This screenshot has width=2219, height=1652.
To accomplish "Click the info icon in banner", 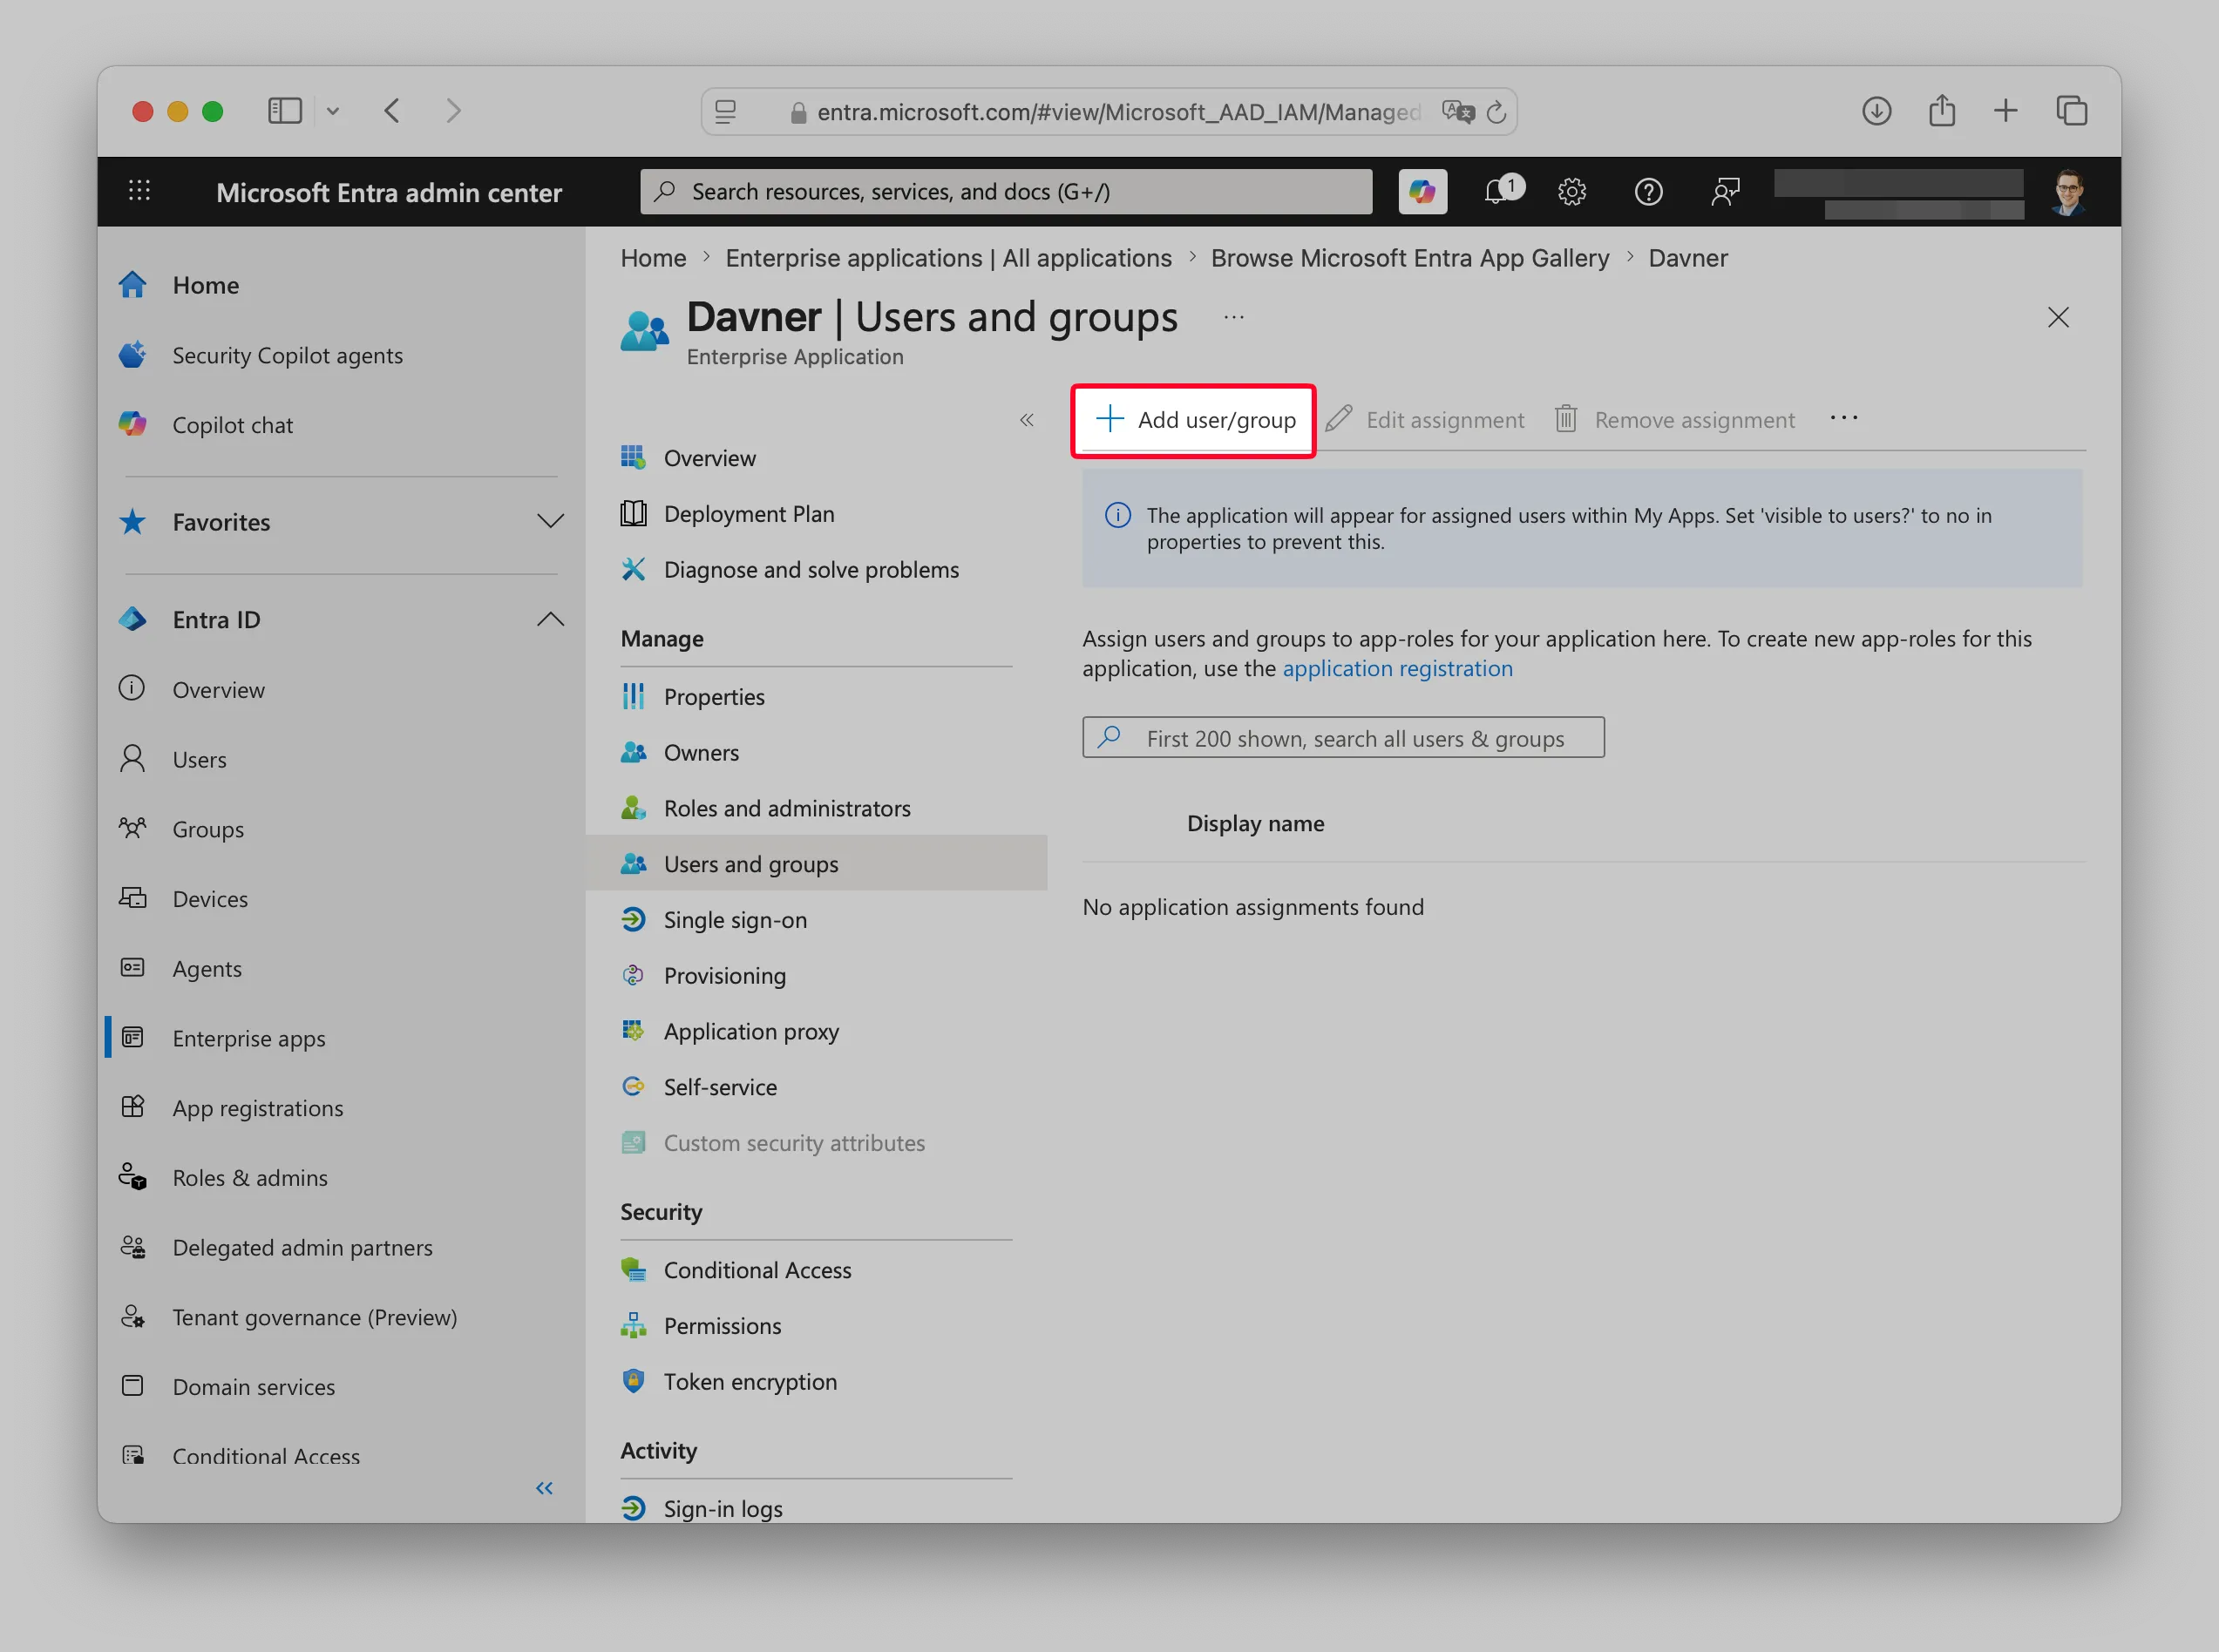I will pyautogui.click(x=1117, y=515).
